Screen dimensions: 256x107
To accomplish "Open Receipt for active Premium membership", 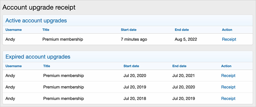I will (x=229, y=39).
